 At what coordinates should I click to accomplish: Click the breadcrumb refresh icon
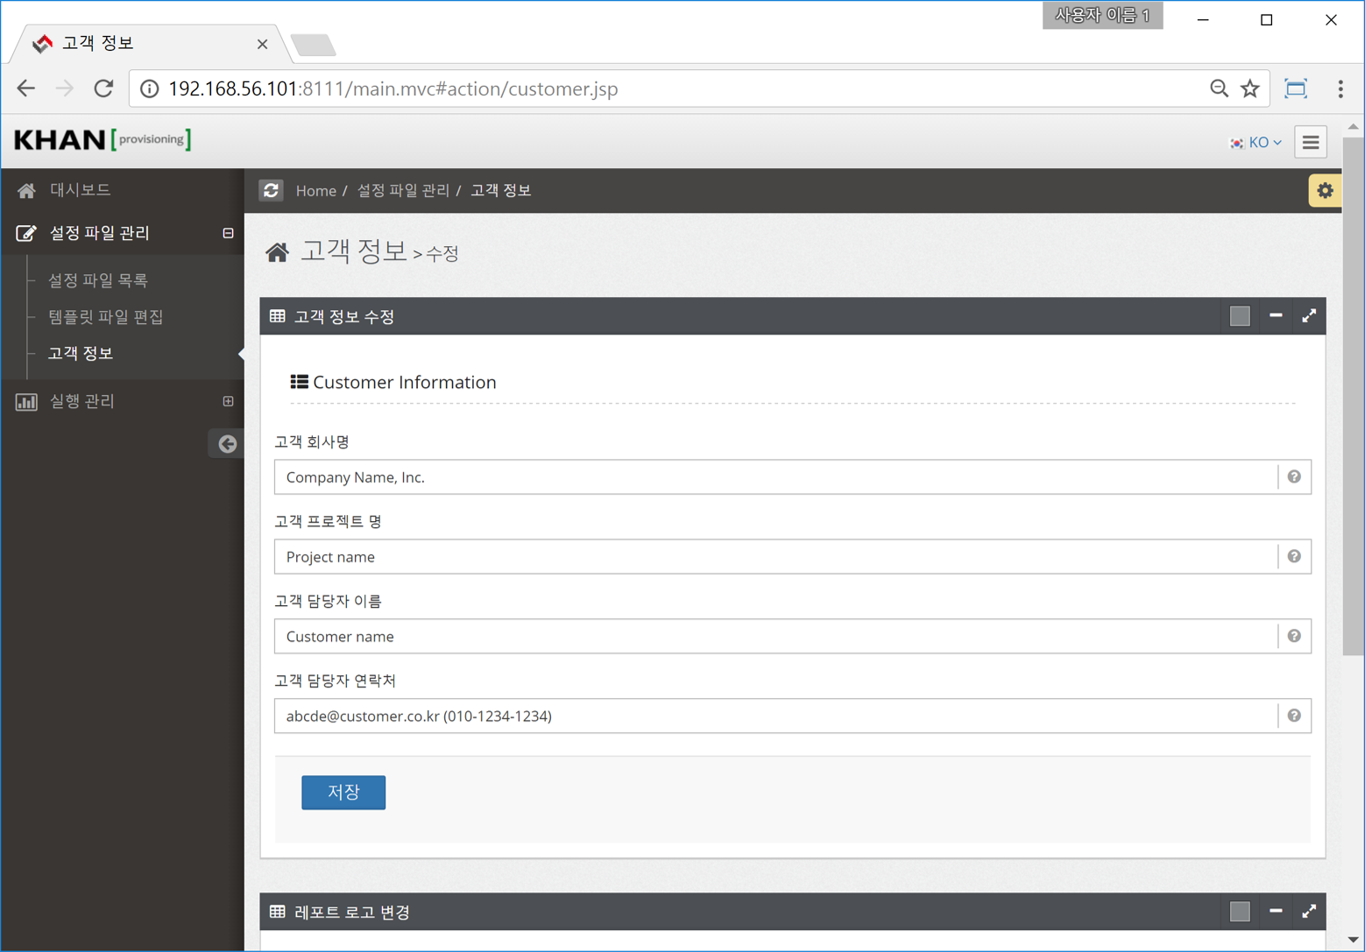point(271,190)
